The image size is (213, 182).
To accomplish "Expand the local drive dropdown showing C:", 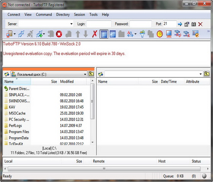I will tap(85, 74).
